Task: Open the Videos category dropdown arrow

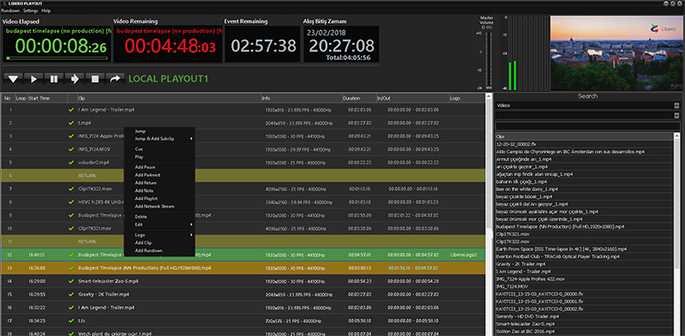Action: [677, 105]
